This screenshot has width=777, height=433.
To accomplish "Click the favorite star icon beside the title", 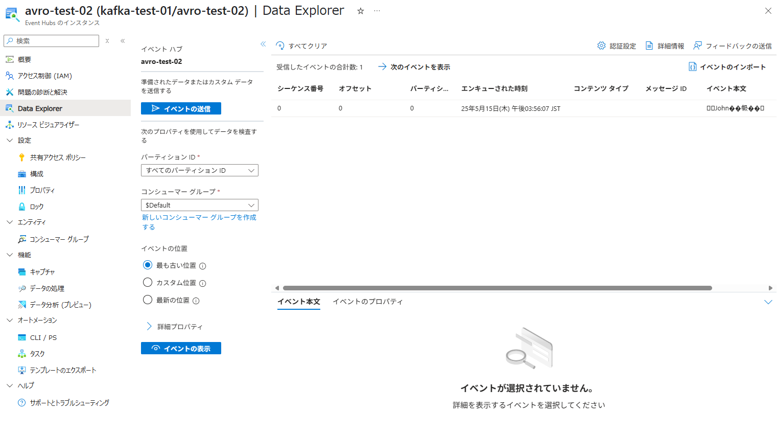I will [x=361, y=11].
